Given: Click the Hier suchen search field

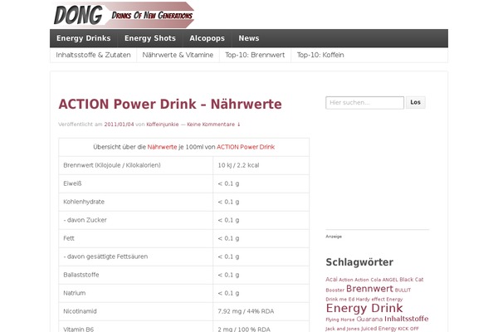Looking at the screenshot, I should (x=364, y=103).
